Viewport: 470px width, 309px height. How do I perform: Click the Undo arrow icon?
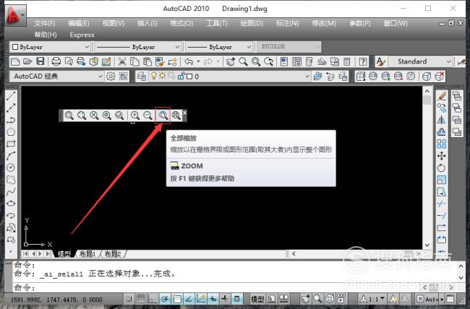[x=189, y=61]
